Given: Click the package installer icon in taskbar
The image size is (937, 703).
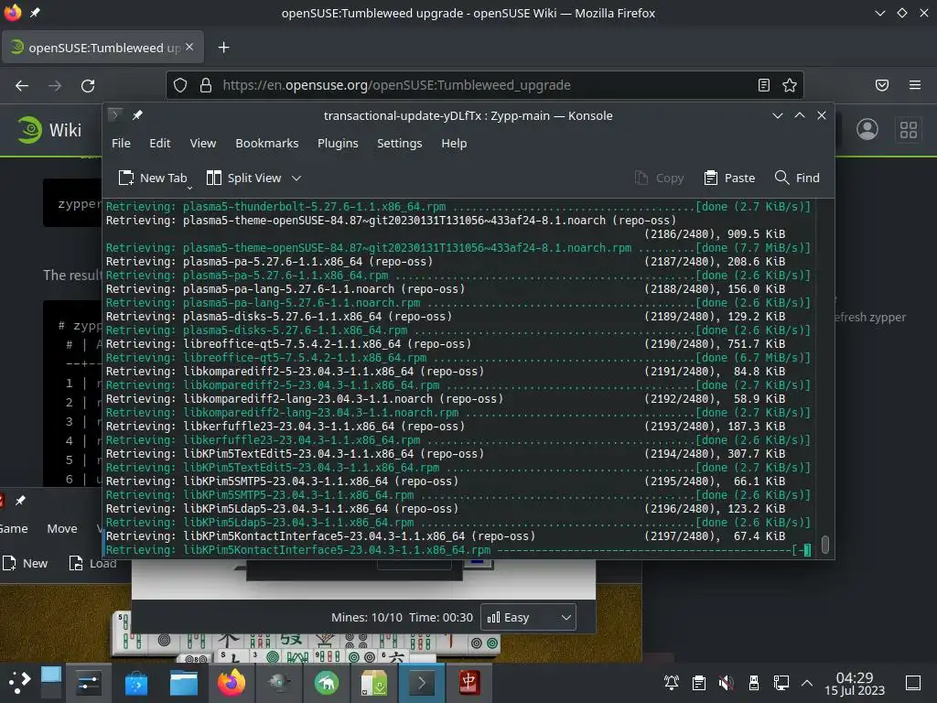Looking at the screenshot, I should pos(374,683).
